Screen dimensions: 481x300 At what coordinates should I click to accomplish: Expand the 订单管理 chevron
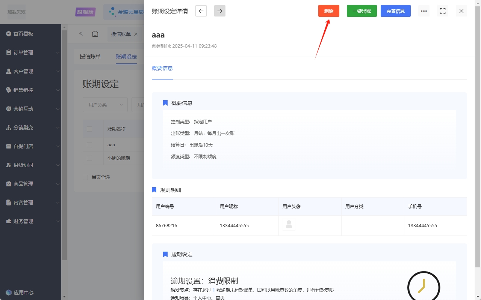coord(58,52)
